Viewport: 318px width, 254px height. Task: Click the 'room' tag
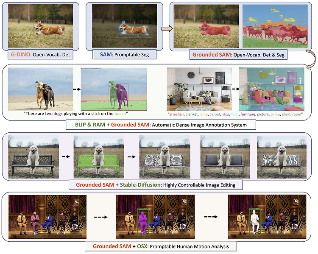[297, 114]
